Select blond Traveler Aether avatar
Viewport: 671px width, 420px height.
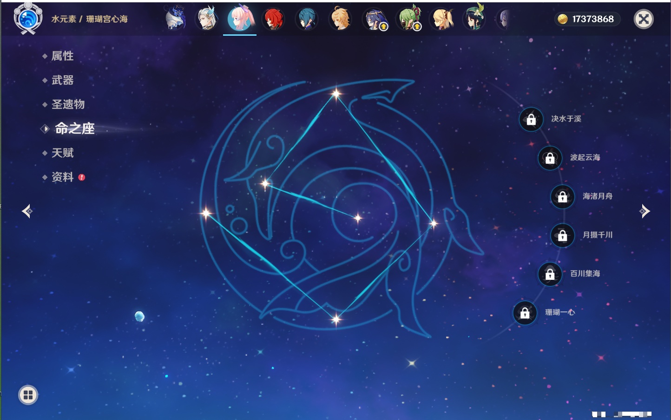click(x=340, y=19)
